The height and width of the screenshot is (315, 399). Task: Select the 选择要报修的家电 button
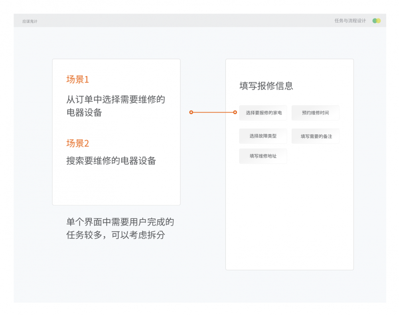click(x=263, y=113)
